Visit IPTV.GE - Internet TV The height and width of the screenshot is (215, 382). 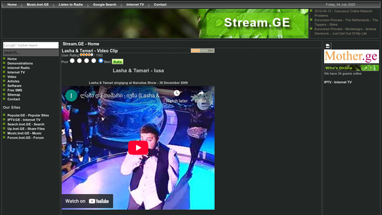tap(24, 119)
